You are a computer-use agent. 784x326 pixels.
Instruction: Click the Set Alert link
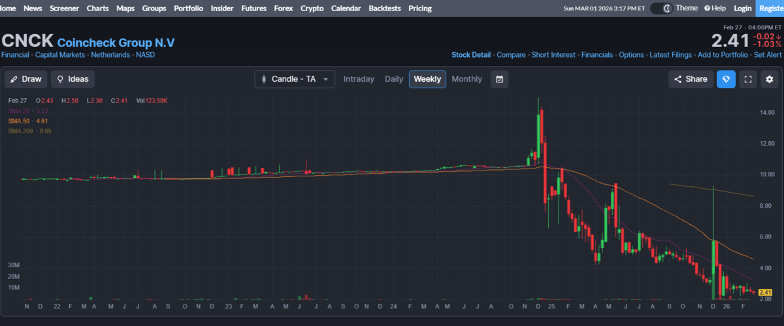click(768, 55)
